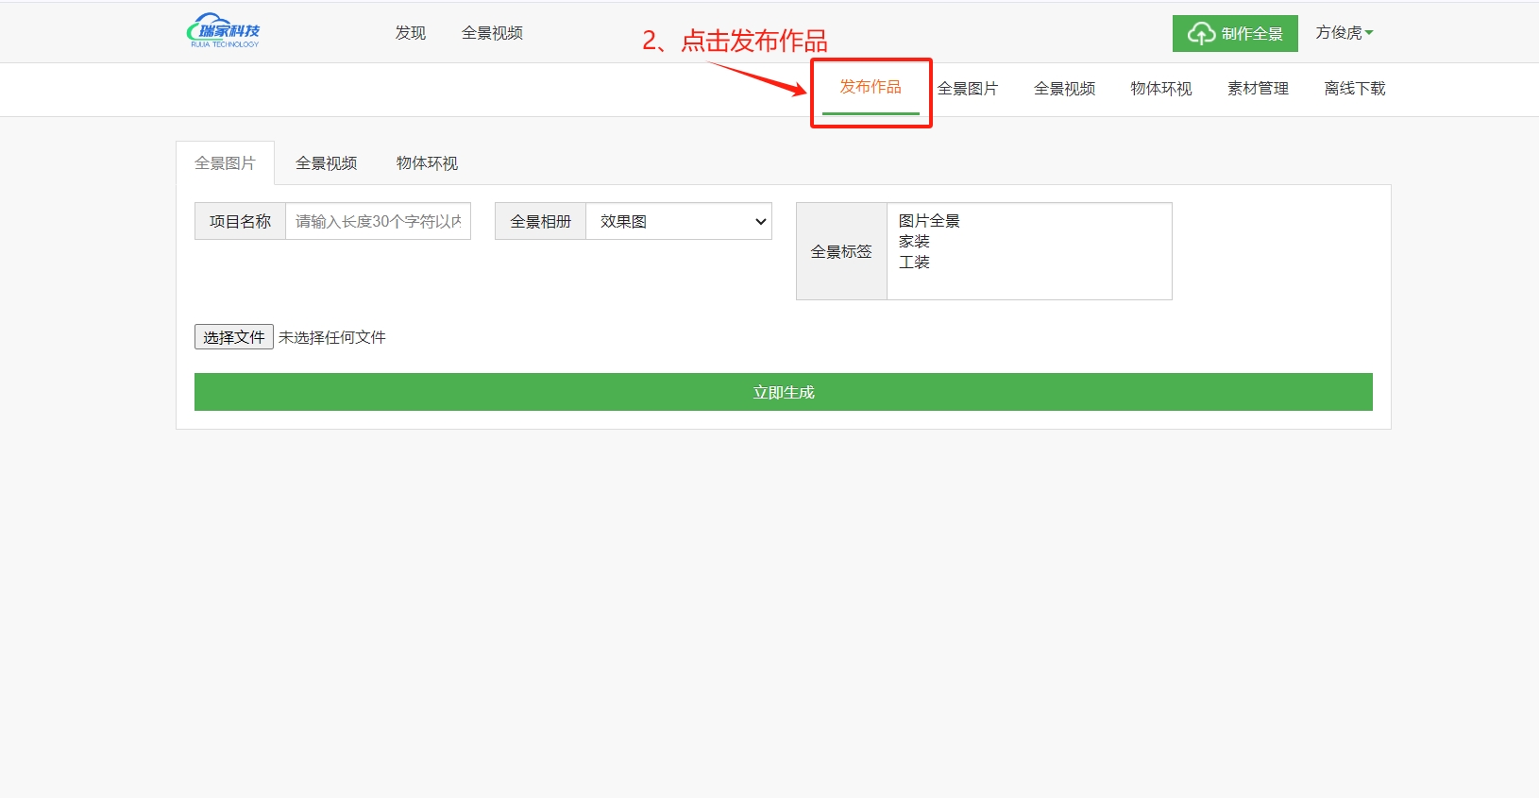Select 图片全景 in the tag list

pos(929,221)
